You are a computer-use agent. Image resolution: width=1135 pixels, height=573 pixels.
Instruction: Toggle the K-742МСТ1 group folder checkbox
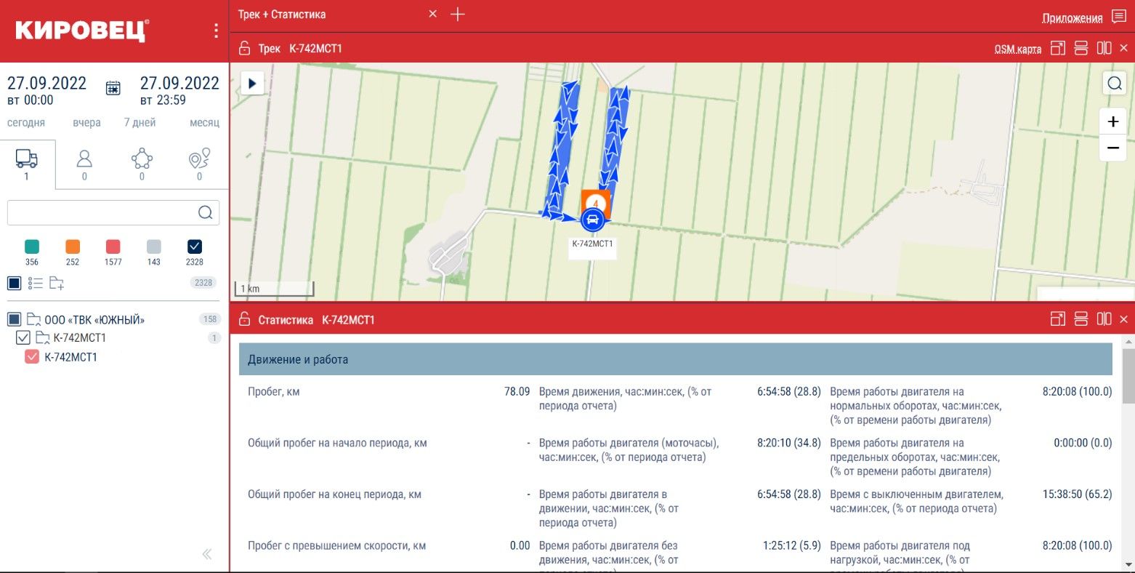coord(23,337)
